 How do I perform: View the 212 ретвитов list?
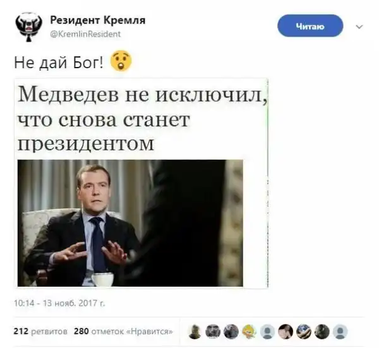40,331
